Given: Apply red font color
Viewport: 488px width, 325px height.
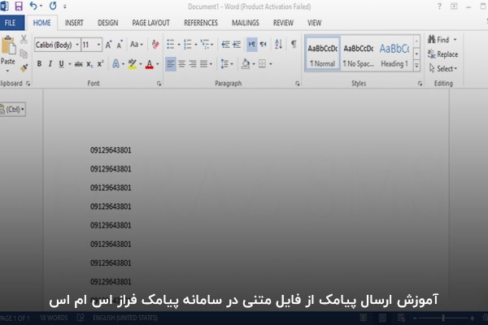Looking at the screenshot, I should [150, 64].
